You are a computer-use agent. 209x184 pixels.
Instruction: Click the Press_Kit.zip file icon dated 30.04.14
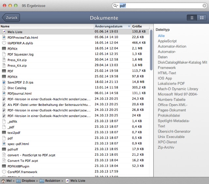pos(4,60)
